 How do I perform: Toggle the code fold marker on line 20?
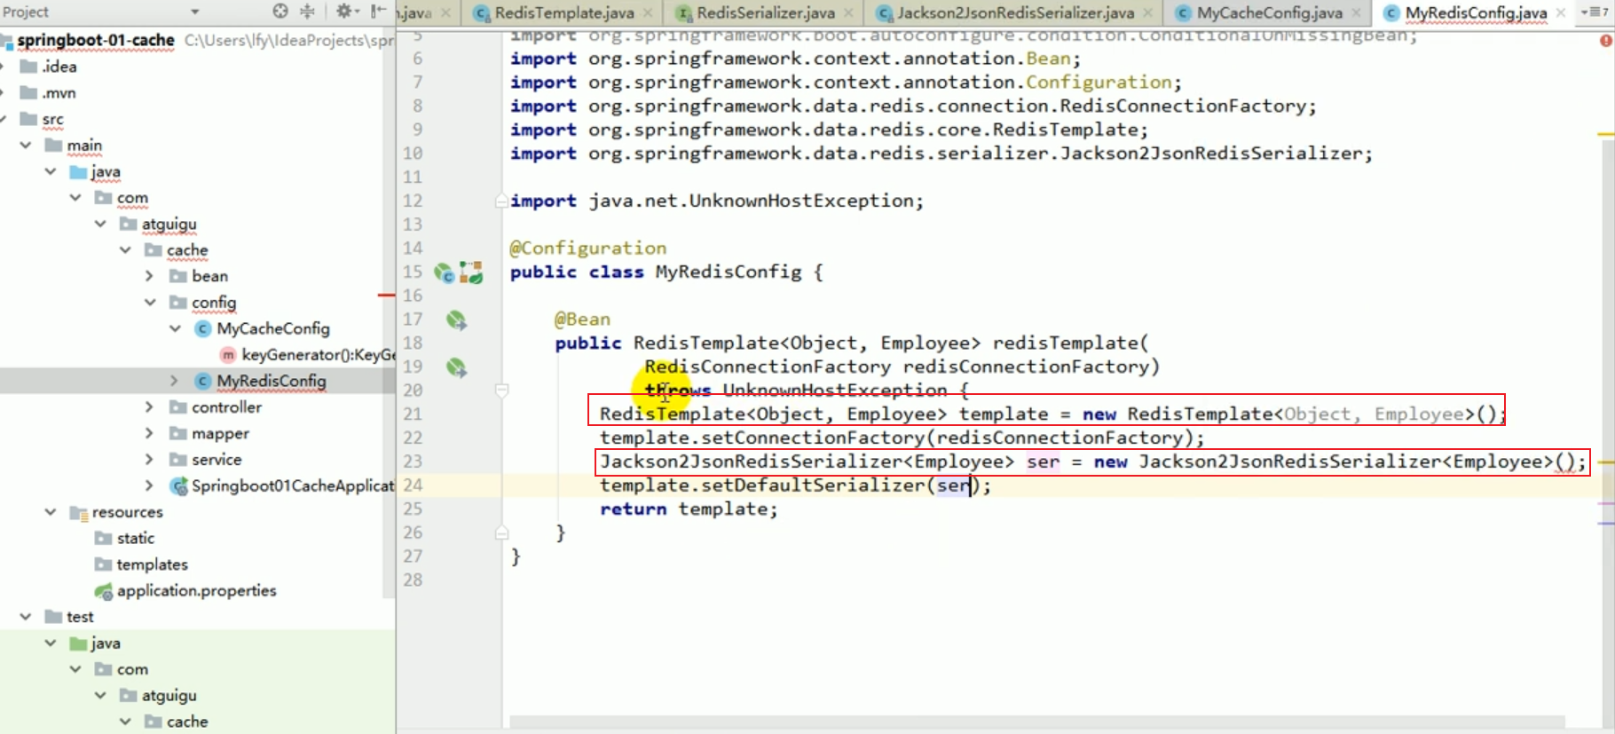pyautogui.click(x=502, y=391)
